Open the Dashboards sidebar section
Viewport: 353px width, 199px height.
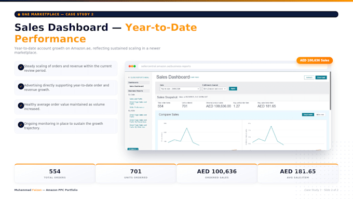[x=138, y=83]
